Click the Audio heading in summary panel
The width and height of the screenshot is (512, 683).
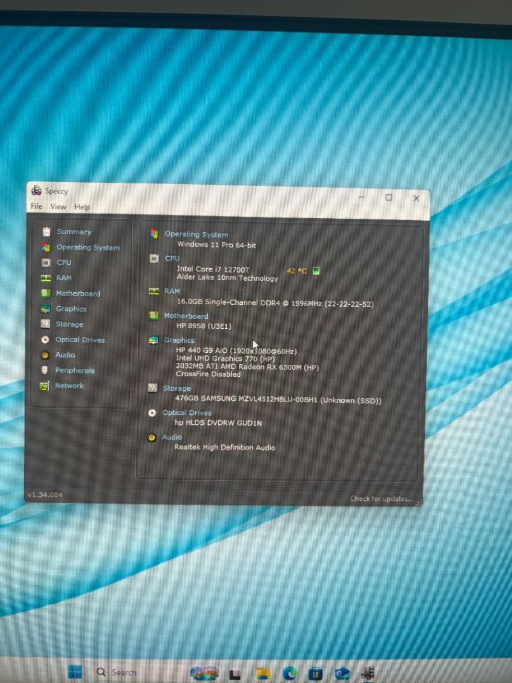172,437
